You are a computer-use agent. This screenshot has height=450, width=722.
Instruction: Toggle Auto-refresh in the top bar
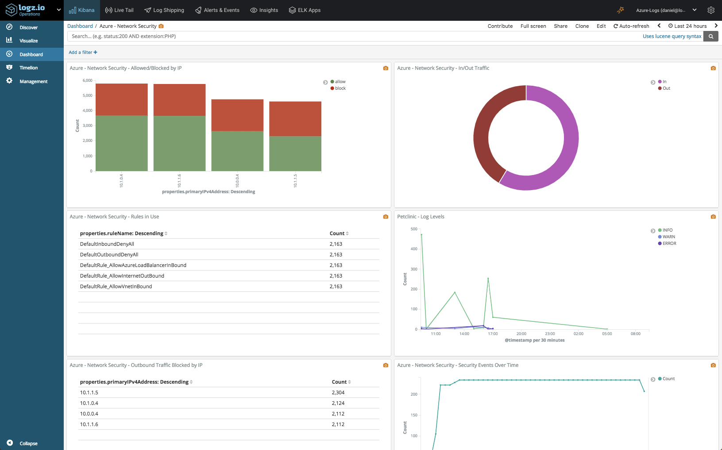[x=631, y=26]
